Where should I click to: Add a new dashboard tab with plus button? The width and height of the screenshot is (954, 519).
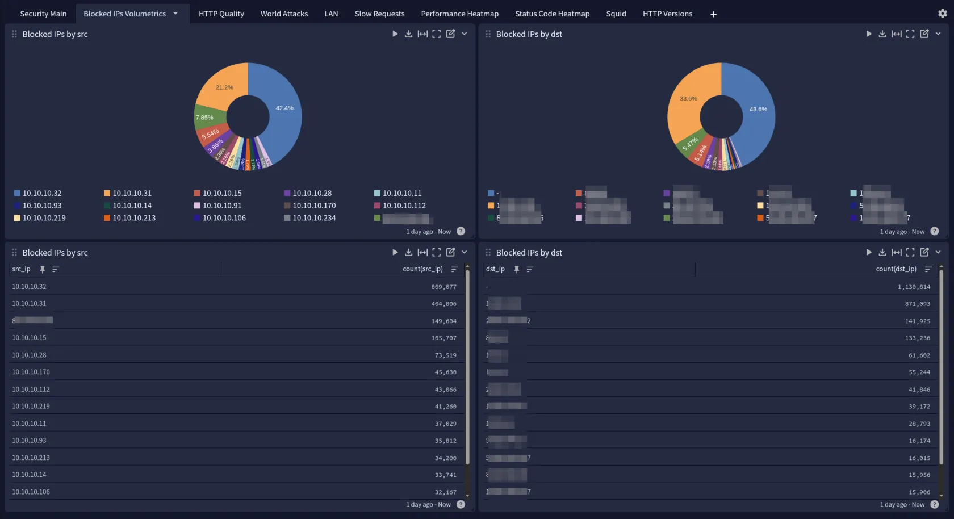coord(713,14)
